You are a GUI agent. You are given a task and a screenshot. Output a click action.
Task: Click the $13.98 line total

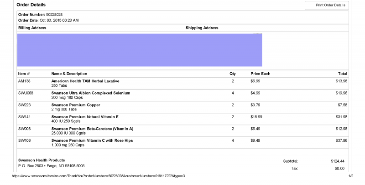click(x=341, y=81)
